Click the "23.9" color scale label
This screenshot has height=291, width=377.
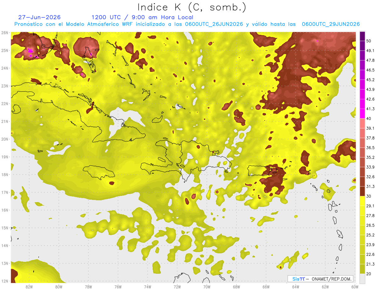[x=370, y=245]
